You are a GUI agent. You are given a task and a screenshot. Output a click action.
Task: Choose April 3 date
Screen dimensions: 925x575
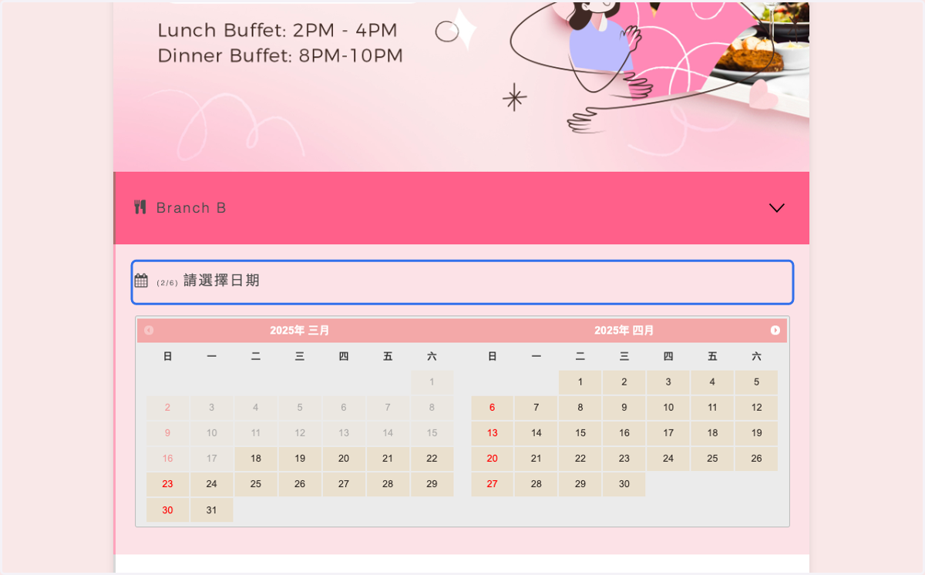pyautogui.click(x=668, y=382)
